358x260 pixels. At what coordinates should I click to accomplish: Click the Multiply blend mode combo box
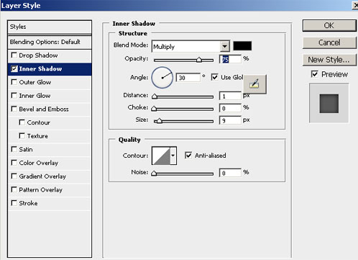click(191, 46)
